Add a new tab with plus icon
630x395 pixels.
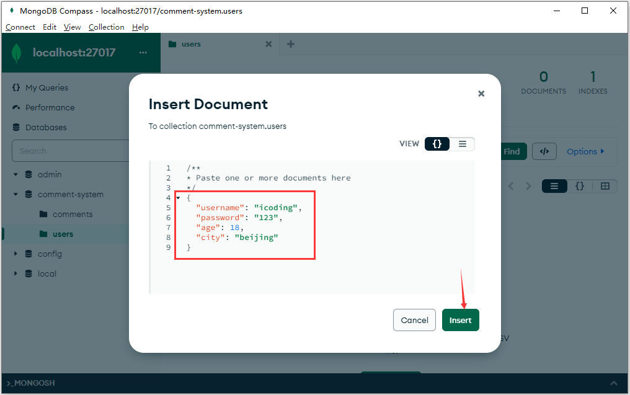tap(291, 44)
